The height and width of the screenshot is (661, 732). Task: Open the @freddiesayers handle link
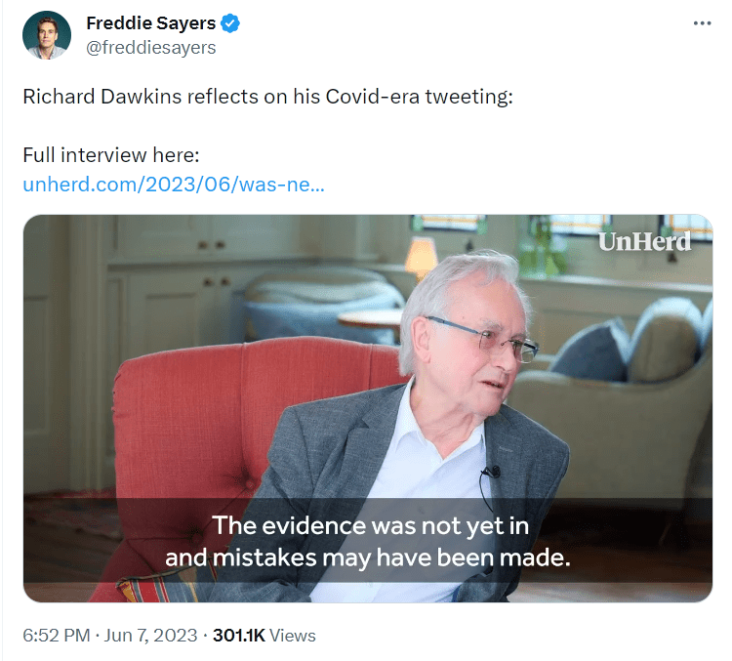click(x=150, y=47)
